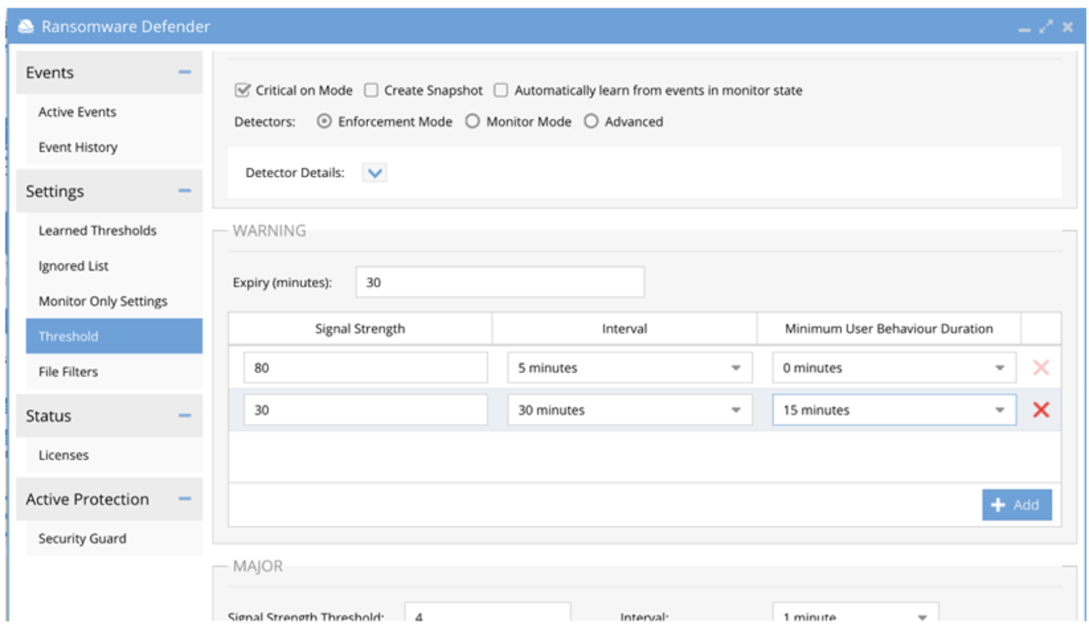Select Advanced detector option
The width and height of the screenshot is (1089, 630).
coord(591,121)
